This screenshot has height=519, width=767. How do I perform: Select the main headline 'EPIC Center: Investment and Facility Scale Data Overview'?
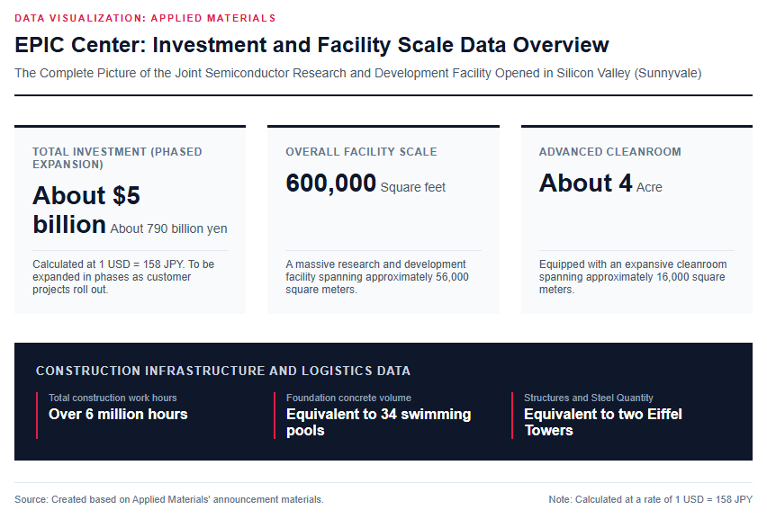click(311, 45)
